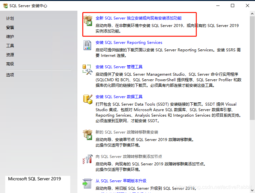Open the 工具 sidebar section
Image resolution: width=255 pixels, height=193 pixels.
[x=10, y=45]
